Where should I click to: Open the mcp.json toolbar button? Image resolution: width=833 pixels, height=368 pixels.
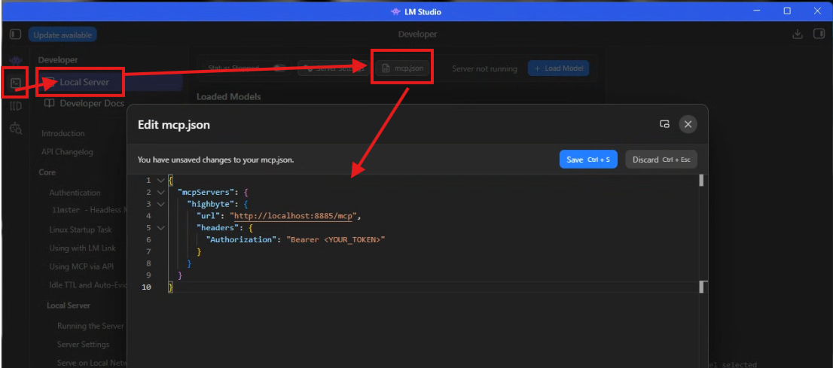tap(402, 68)
